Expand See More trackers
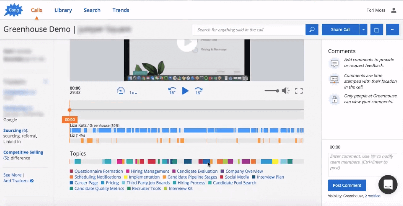Viewport: 403px width, 206px height. [x=12, y=175]
